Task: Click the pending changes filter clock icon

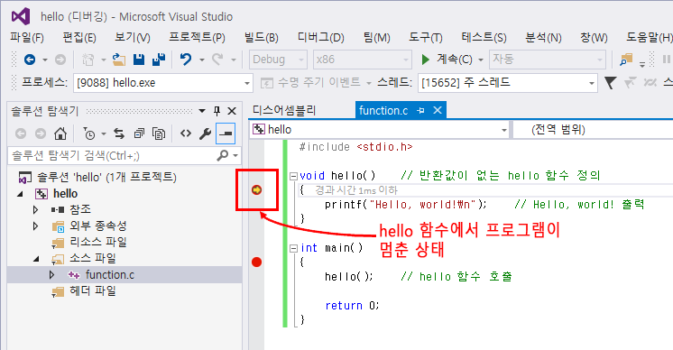Action: point(88,134)
